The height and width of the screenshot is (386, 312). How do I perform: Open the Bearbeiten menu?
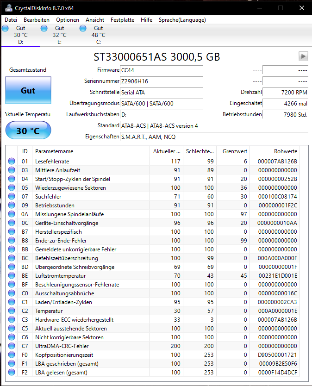click(x=37, y=20)
